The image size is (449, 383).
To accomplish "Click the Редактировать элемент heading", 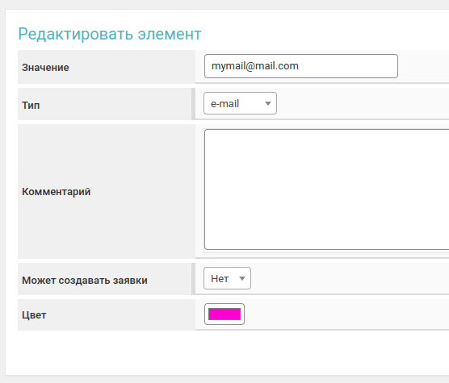I will pos(110,34).
